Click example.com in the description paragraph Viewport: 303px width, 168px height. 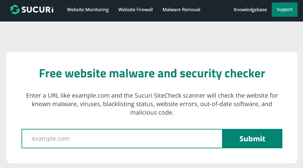91,96
